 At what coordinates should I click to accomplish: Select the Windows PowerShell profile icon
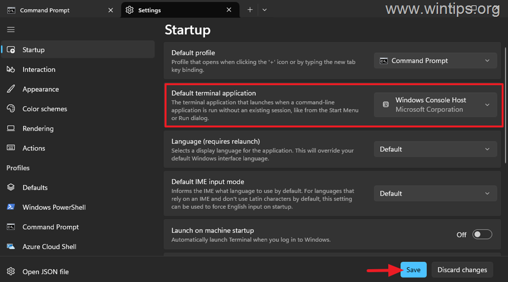[x=11, y=207]
